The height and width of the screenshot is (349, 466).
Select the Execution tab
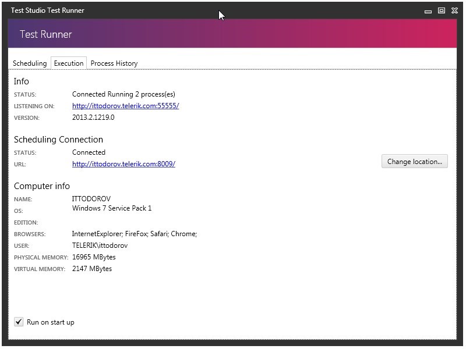point(69,63)
